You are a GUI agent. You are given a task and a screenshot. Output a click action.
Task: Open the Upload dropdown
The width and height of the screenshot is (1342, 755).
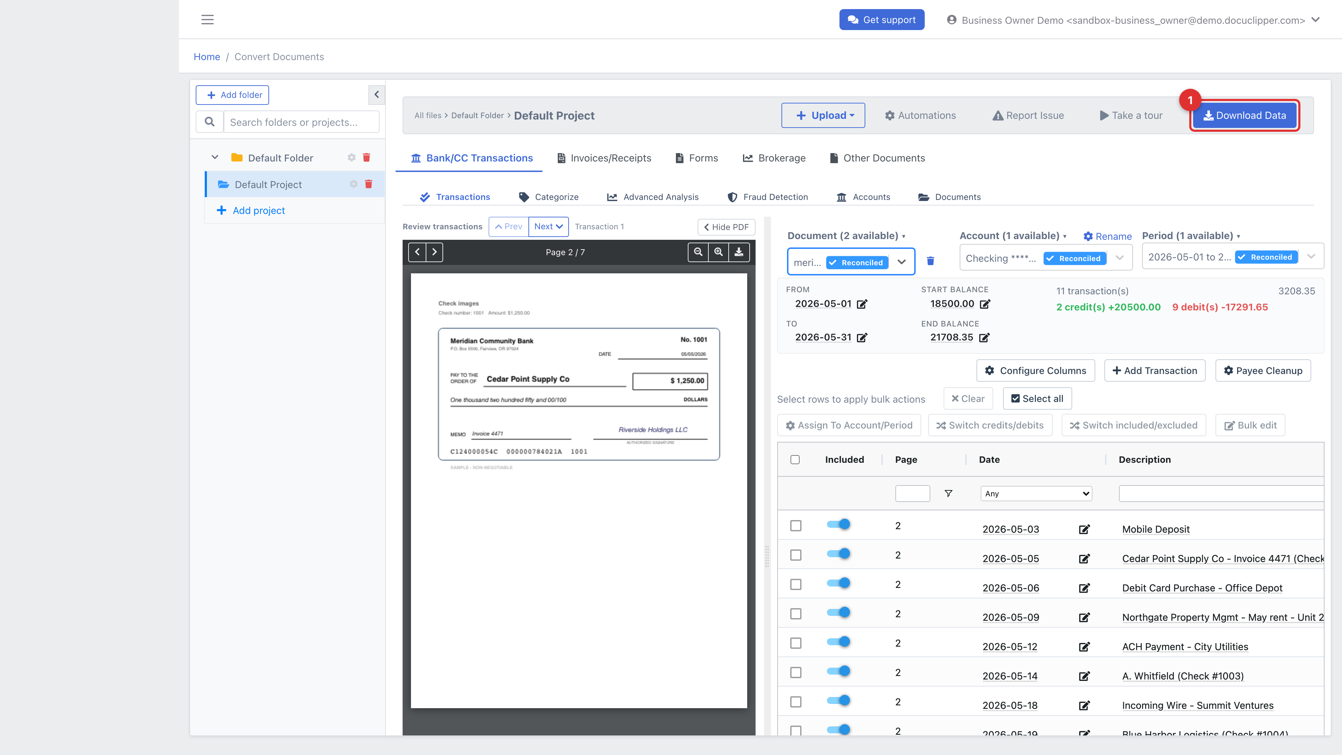pos(823,115)
